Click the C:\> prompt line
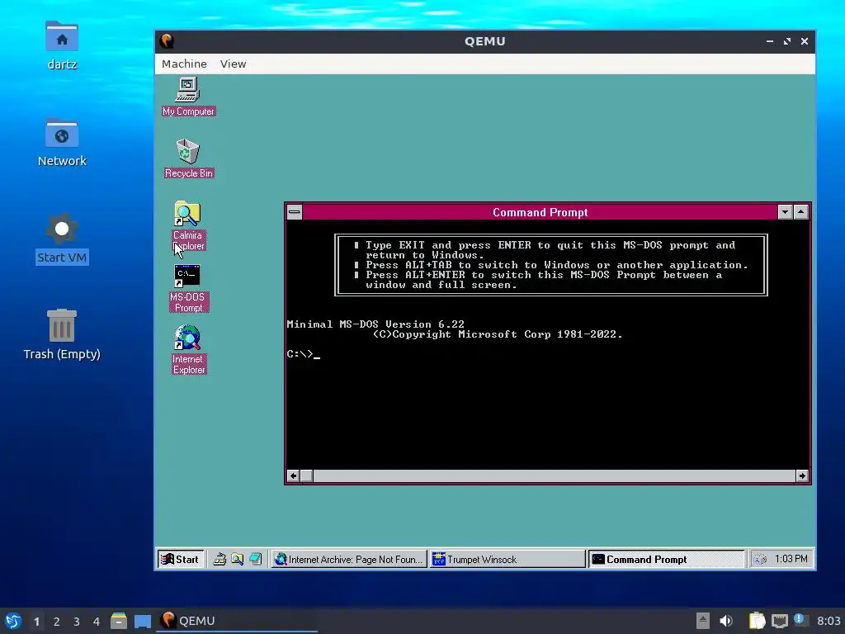 (304, 354)
